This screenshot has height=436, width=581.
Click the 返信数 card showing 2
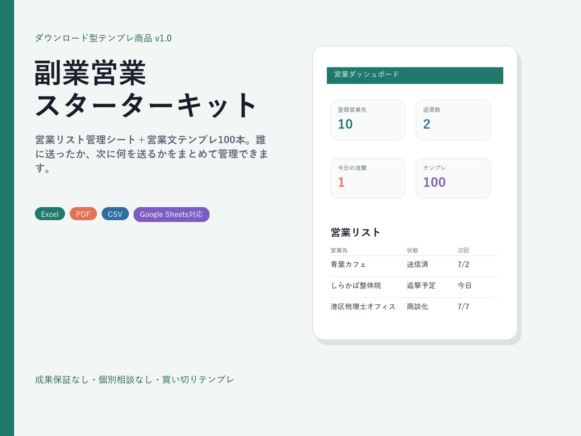click(x=453, y=120)
